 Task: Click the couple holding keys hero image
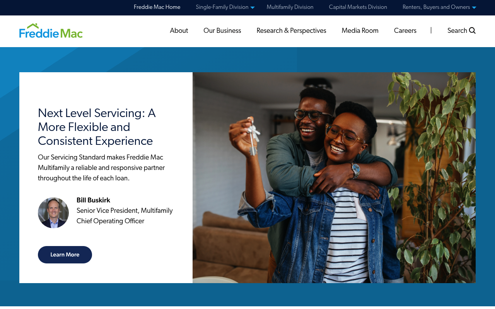pyautogui.click(x=334, y=178)
